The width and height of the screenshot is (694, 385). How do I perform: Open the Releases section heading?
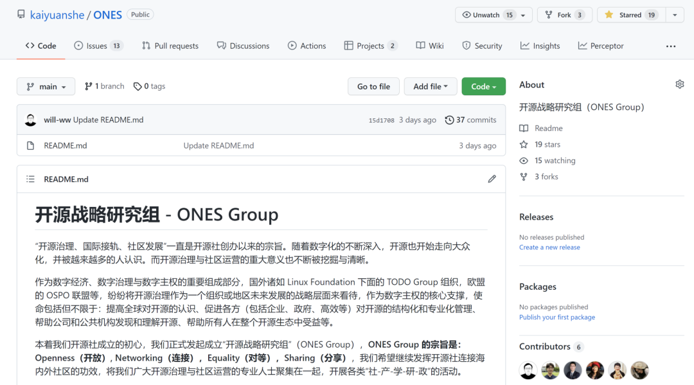point(537,217)
